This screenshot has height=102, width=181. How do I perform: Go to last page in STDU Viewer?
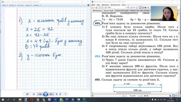tap(141, 96)
